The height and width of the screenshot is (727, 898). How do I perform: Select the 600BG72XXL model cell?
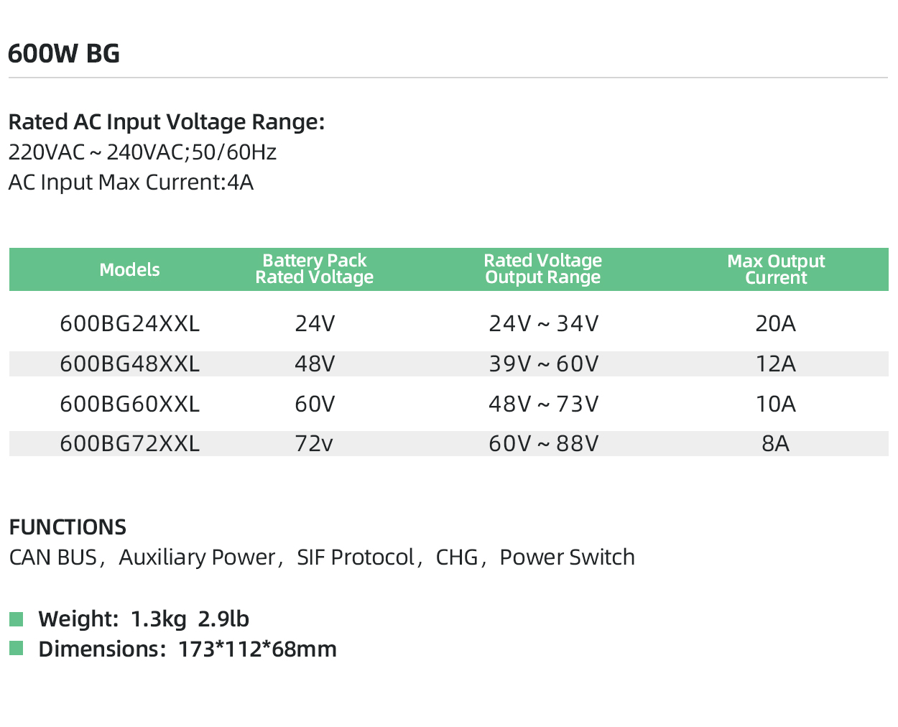pos(129,444)
